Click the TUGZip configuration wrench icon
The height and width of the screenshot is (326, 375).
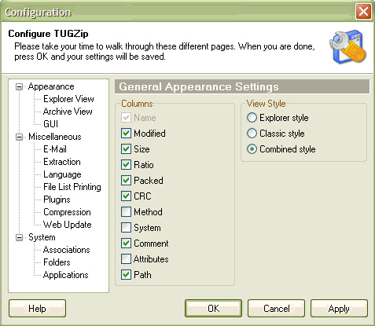(x=347, y=47)
